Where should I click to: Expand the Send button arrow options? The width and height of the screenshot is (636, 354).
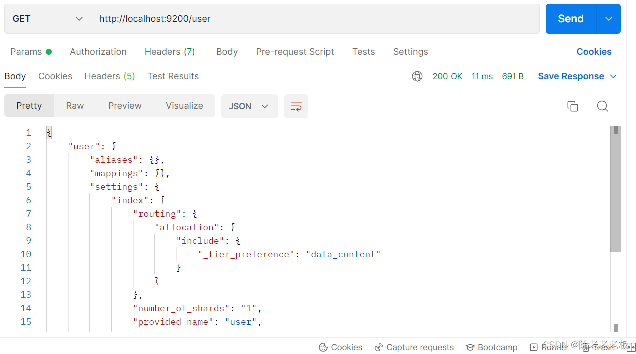pos(609,19)
